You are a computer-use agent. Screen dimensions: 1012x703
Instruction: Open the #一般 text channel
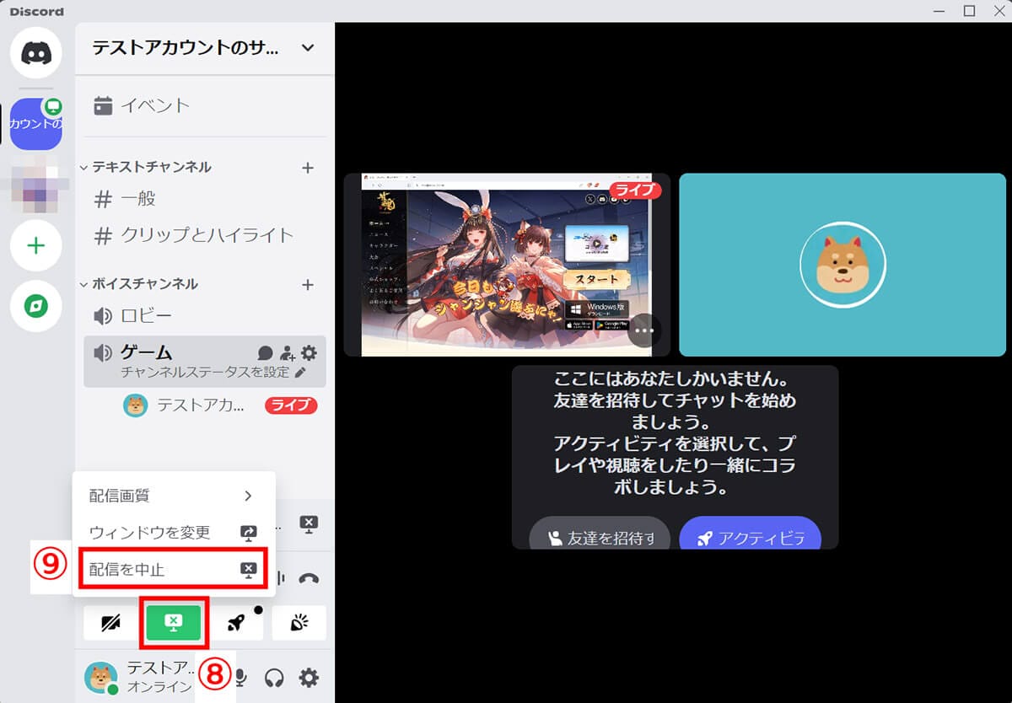pyautogui.click(x=205, y=200)
